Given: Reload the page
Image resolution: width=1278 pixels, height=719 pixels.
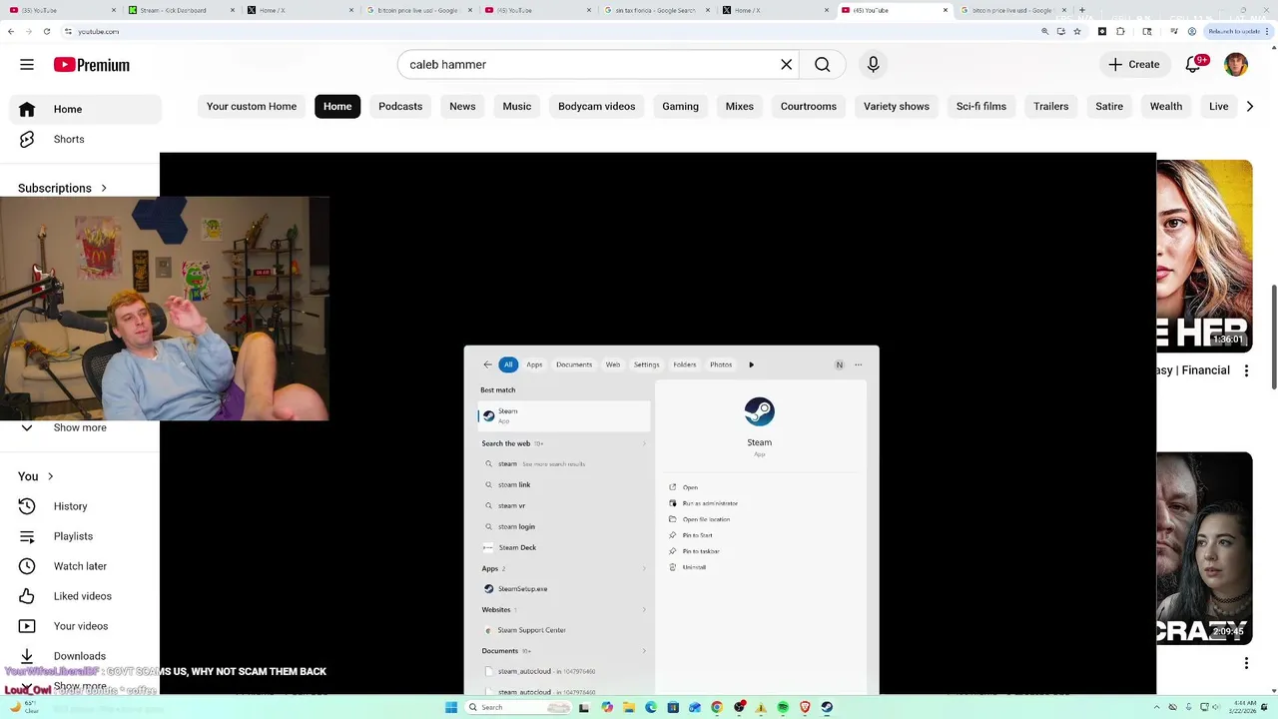Looking at the screenshot, I should point(46,31).
